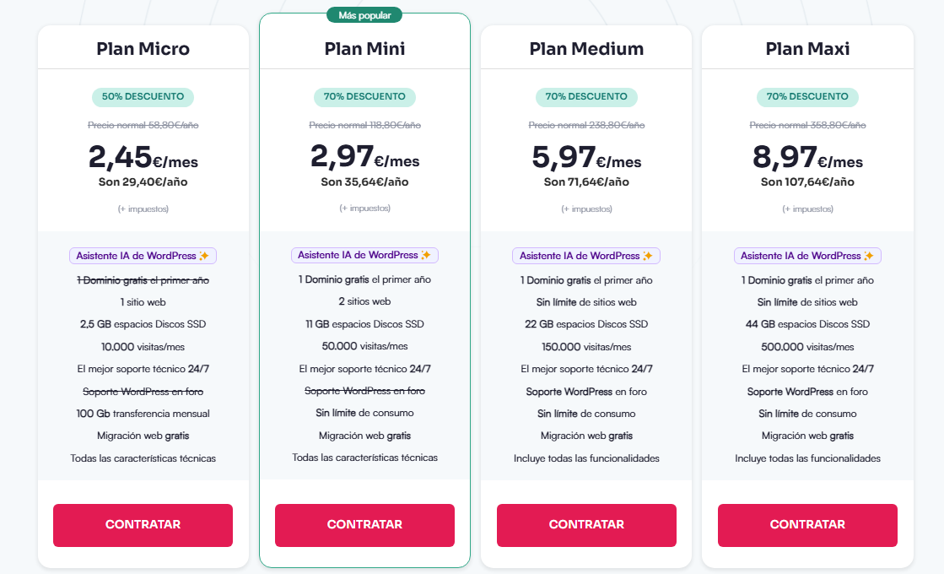Click CONTRATAR on Plan Maxi
Viewport: 944px width, 574px height.
pyautogui.click(x=807, y=525)
